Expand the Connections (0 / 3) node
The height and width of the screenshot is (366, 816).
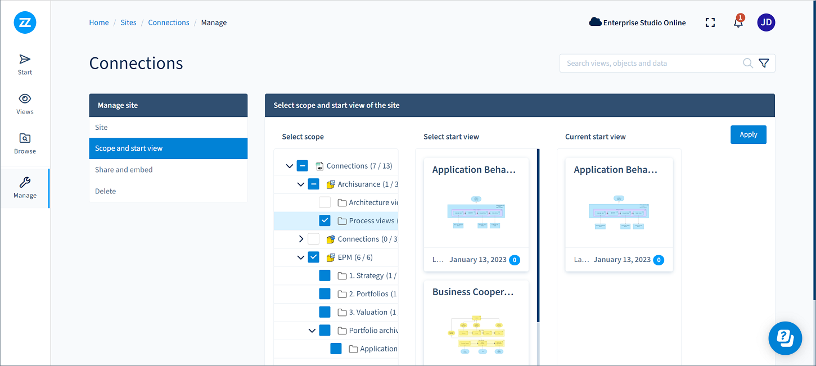point(301,239)
